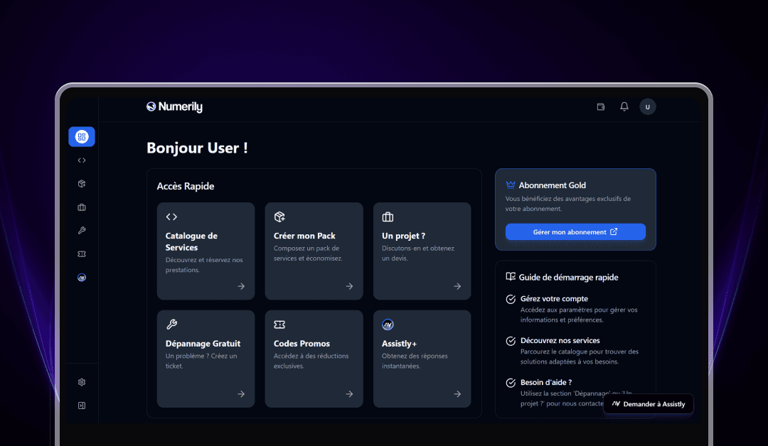
Task: Click the crown icon beside Abonnement Gold
Action: click(511, 185)
